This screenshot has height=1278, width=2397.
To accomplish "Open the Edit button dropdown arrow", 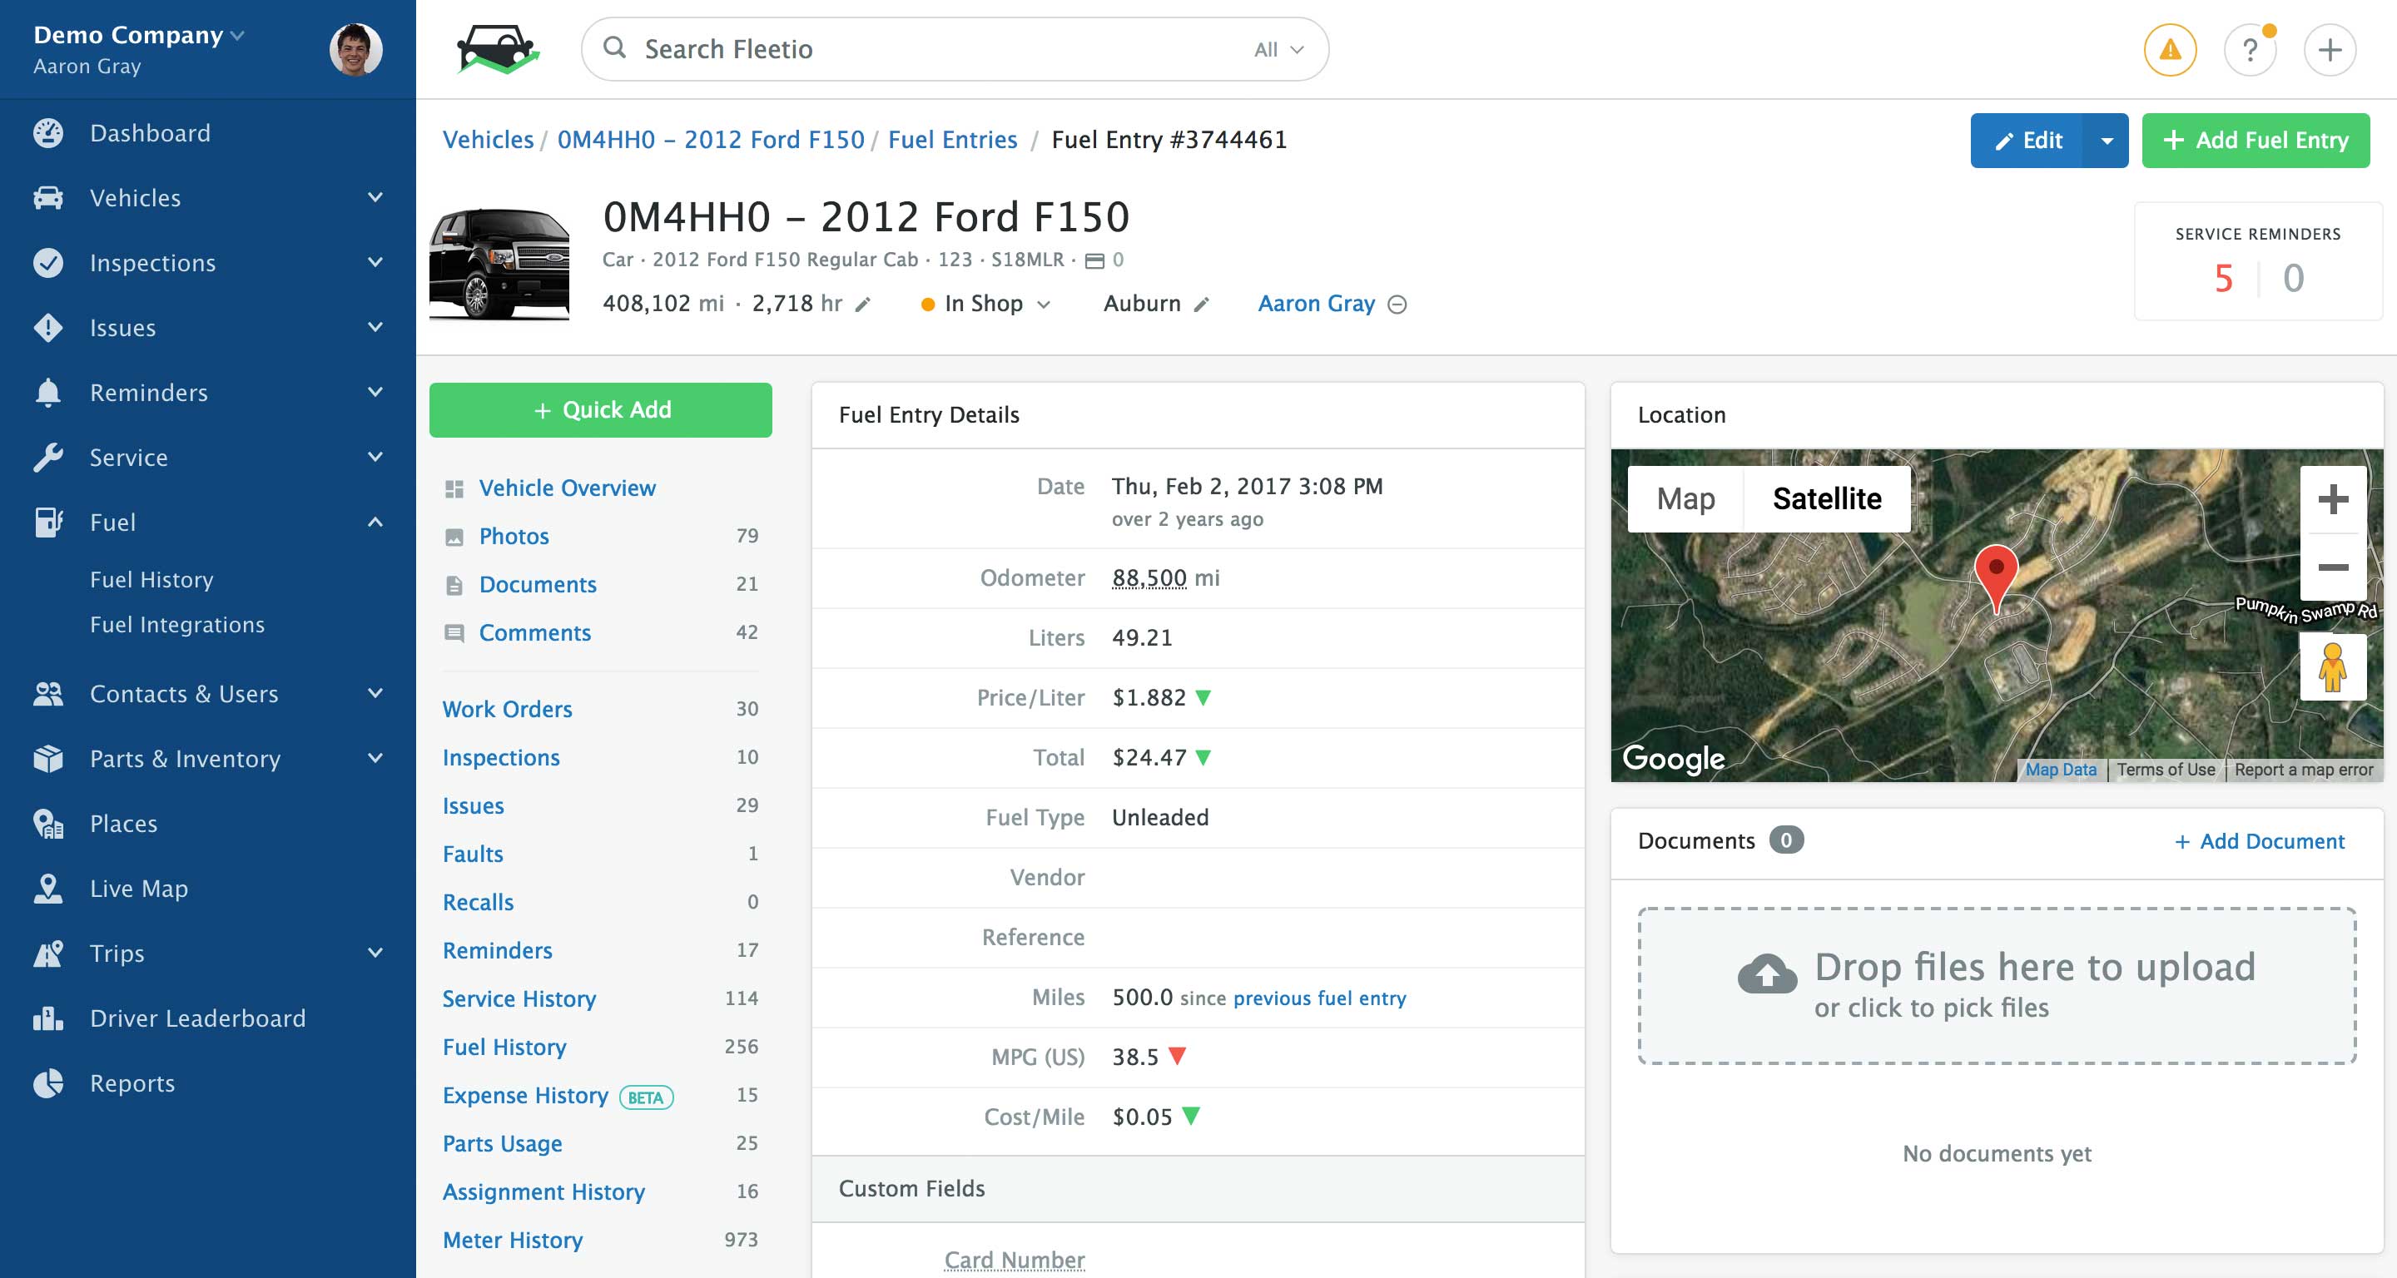I will (x=2107, y=141).
